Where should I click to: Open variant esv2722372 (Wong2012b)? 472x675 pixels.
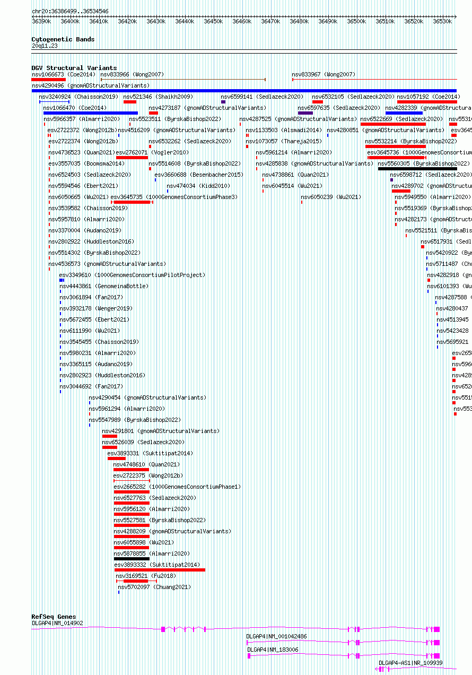82,131
